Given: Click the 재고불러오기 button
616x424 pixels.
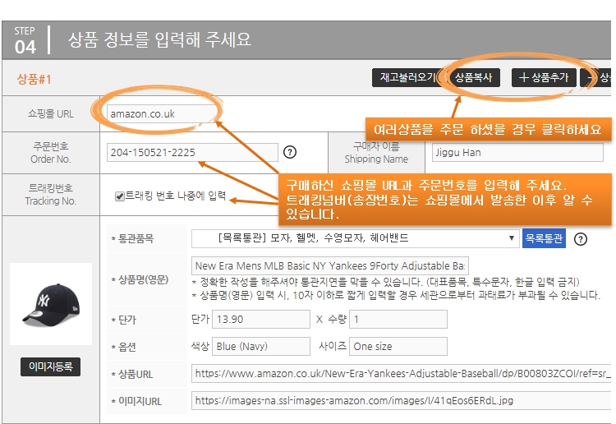Looking at the screenshot, I should [407, 77].
